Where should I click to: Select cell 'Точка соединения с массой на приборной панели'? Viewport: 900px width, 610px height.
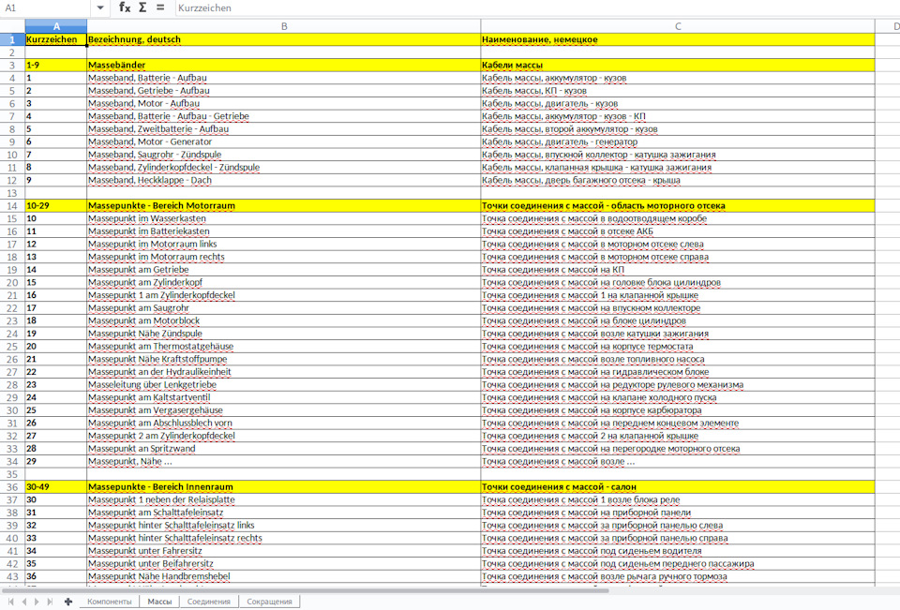pyautogui.click(x=678, y=513)
